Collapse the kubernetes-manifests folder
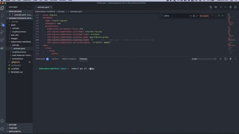The height and width of the screenshot is (134, 239). pos(19,42)
